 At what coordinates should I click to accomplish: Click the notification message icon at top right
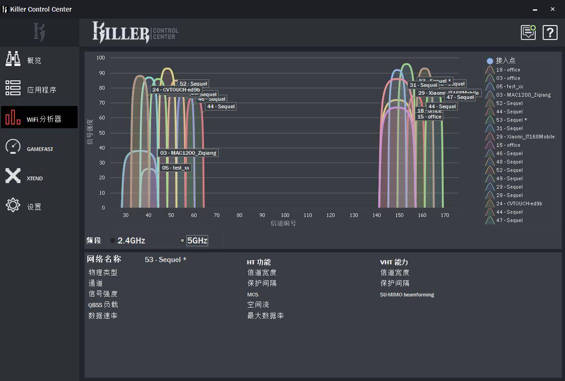pyautogui.click(x=528, y=33)
